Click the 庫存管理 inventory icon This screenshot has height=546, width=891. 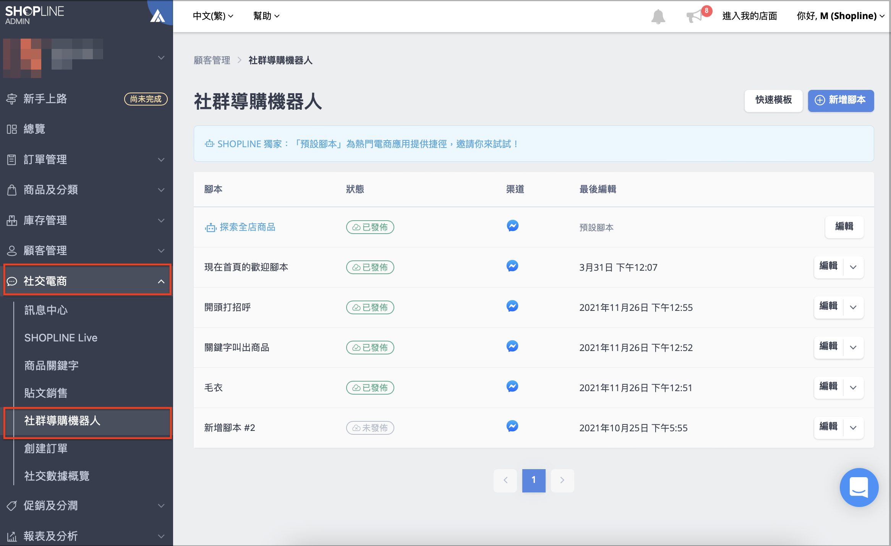(x=12, y=220)
